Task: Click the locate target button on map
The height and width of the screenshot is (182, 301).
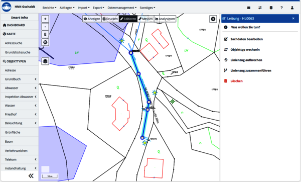Action: [x=213, y=19]
